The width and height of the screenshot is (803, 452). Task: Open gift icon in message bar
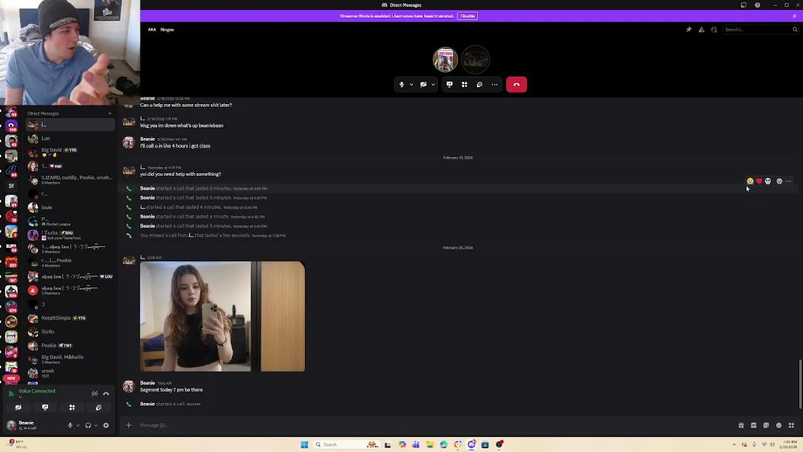[x=741, y=426]
